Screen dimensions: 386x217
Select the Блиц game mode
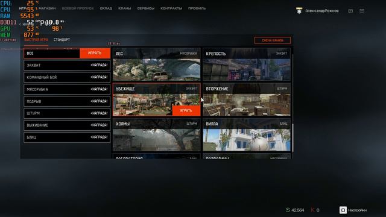click(67, 137)
